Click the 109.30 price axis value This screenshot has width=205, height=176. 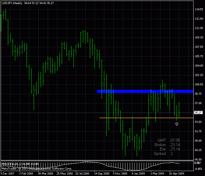click(x=199, y=37)
